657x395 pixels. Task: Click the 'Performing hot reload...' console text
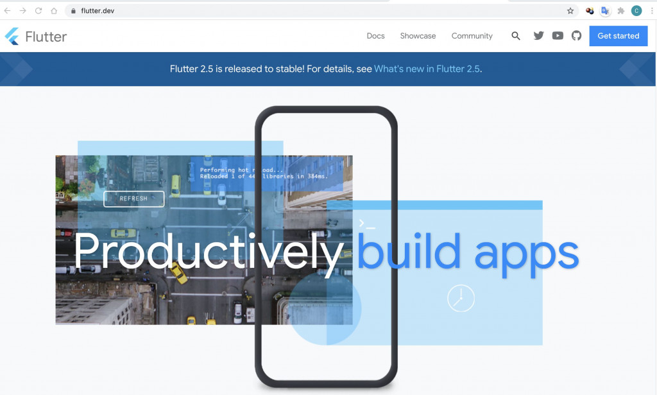pyautogui.click(x=242, y=170)
